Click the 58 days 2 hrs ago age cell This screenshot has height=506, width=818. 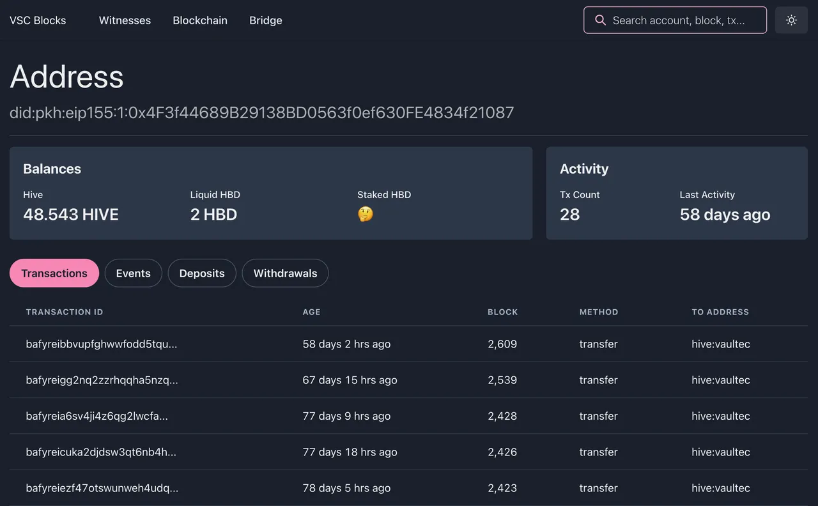coord(346,344)
